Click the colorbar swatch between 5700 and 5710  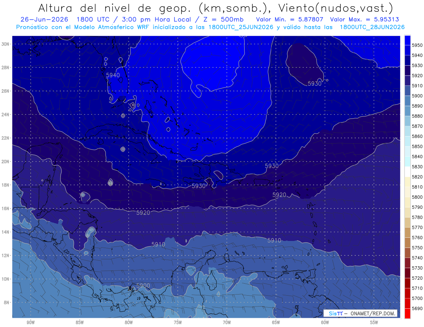point(407,293)
